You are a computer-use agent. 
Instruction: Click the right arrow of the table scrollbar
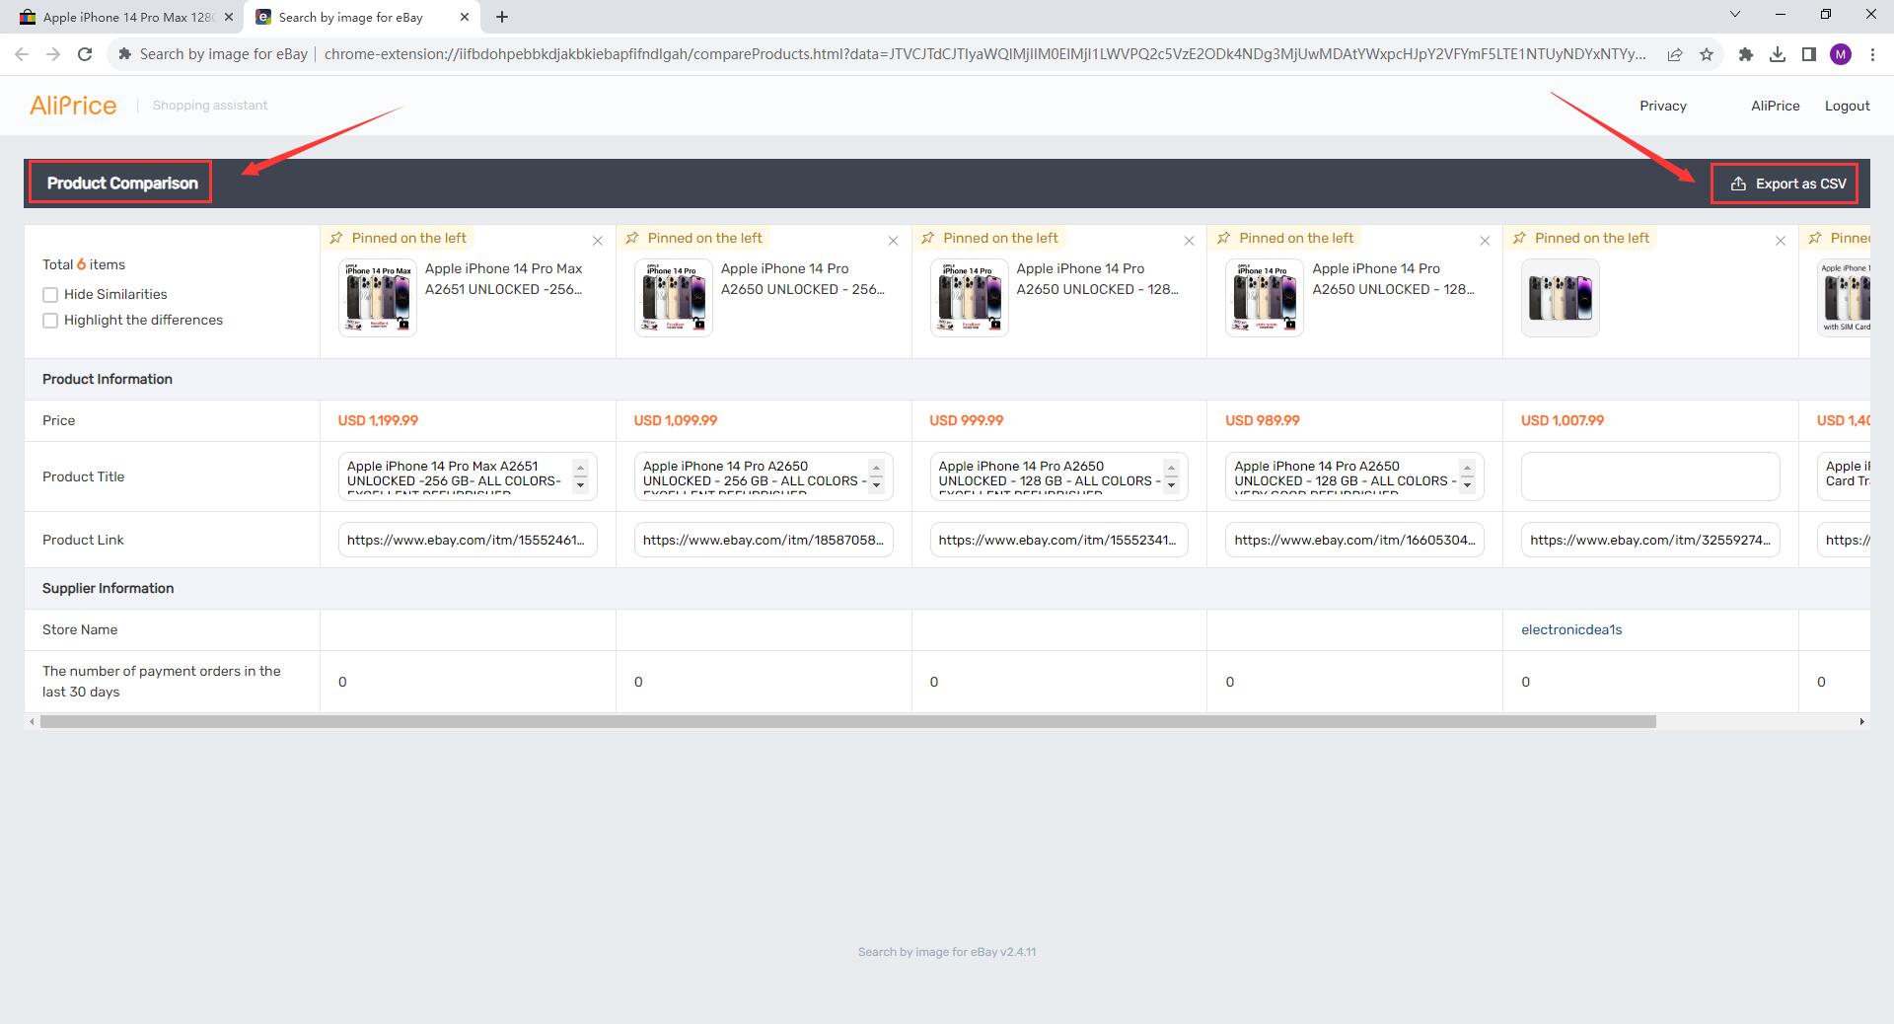(x=1861, y=721)
